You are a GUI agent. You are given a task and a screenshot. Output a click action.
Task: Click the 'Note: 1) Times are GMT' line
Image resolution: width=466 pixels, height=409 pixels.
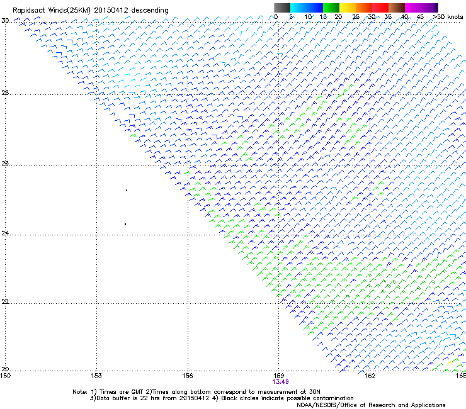[196, 392]
